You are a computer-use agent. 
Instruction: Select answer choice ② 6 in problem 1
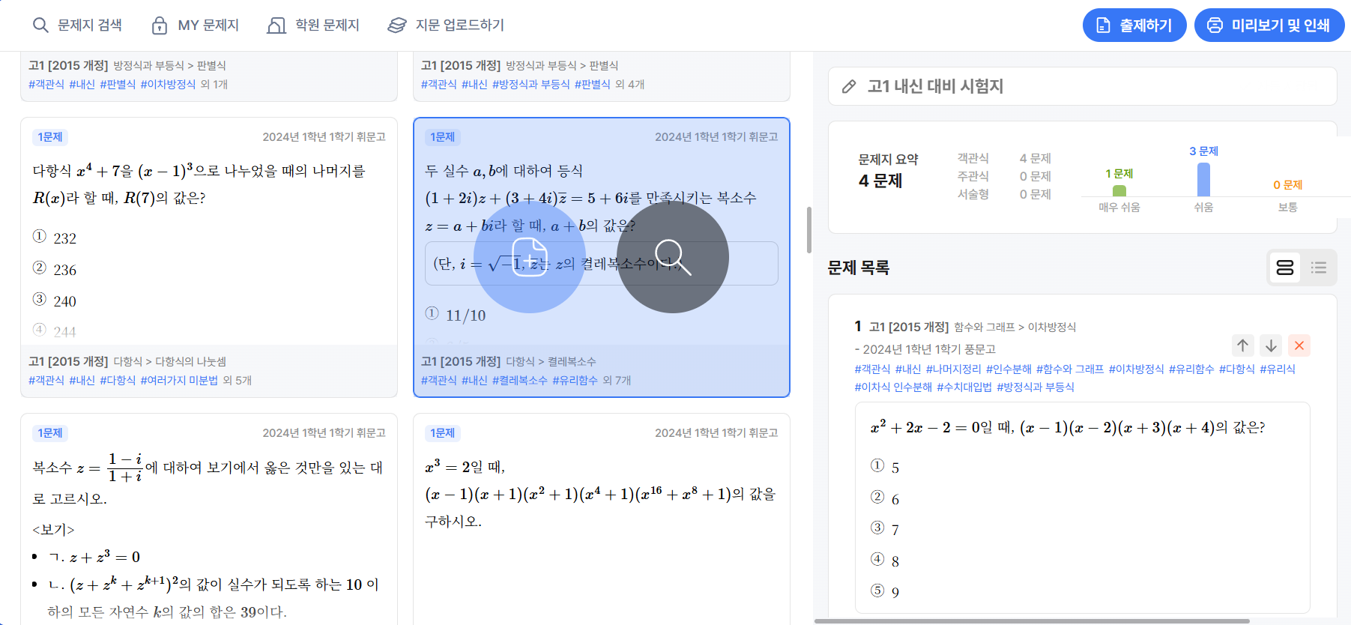(x=885, y=498)
